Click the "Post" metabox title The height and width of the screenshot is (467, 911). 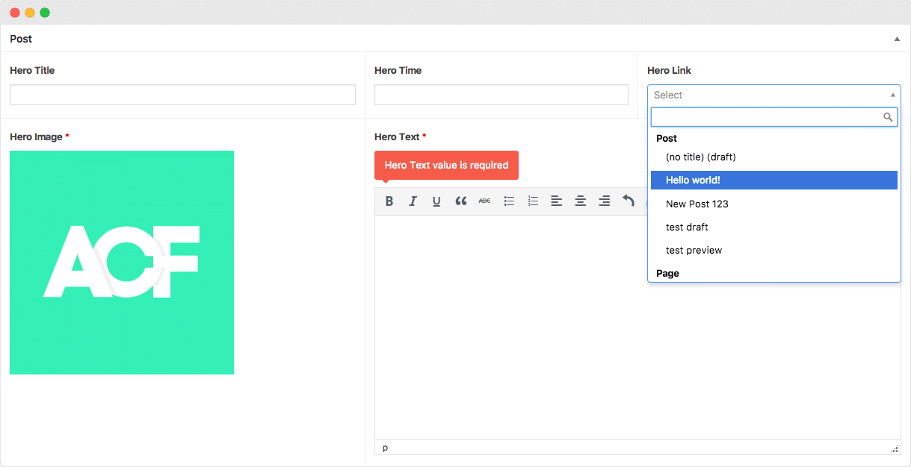pos(21,39)
